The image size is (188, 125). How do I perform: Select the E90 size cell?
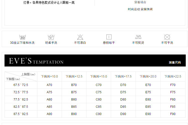coord(148,114)
